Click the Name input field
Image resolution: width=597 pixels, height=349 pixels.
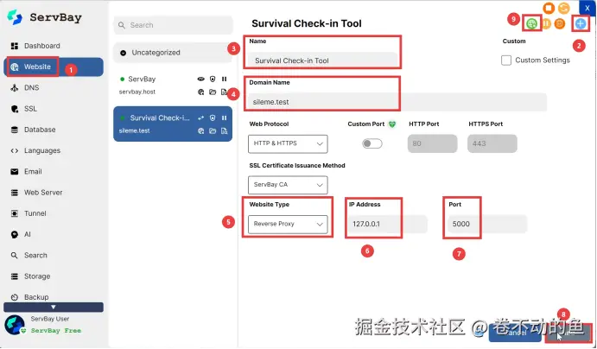click(x=322, y=60)
